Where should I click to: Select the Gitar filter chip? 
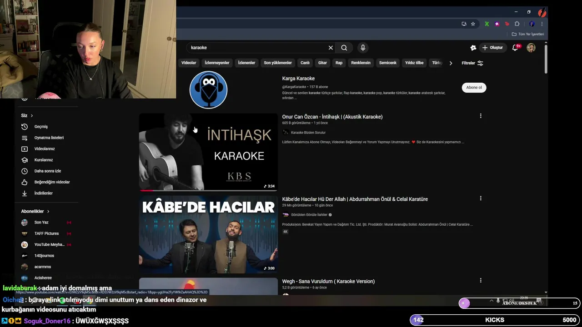point(322,63)
